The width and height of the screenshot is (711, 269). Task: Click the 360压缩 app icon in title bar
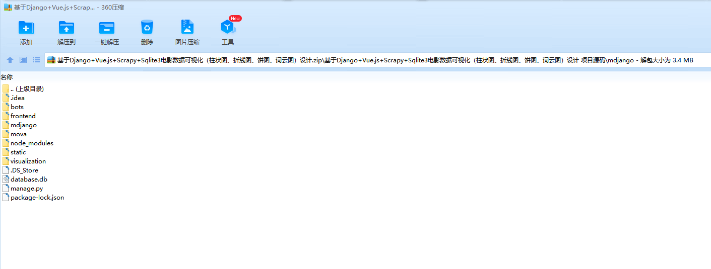pyautogui.click(x=8, y=8)
